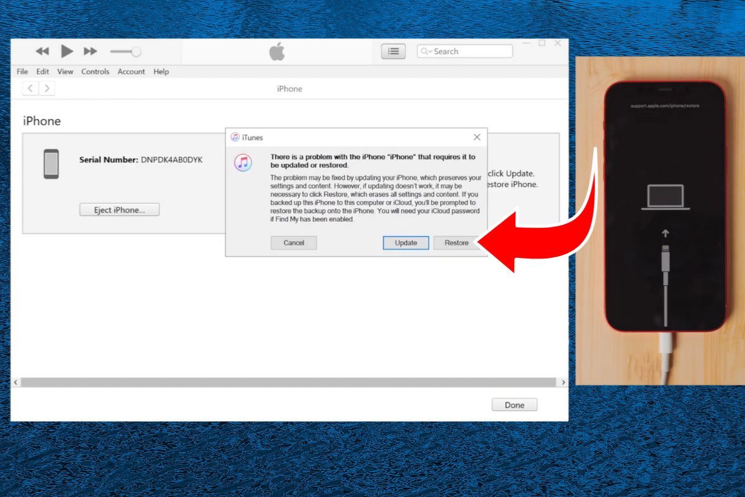
Task: Click the small iTunes icon in dialog title
Action: point(235,137)
